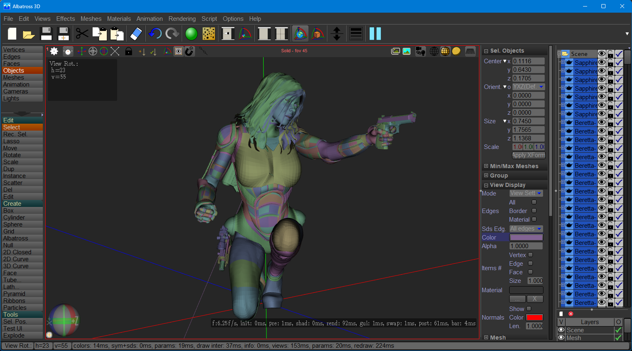Open the All edges Sds dropdown
632x351 pixels.
pyautogui.click(x=526, y=229)
